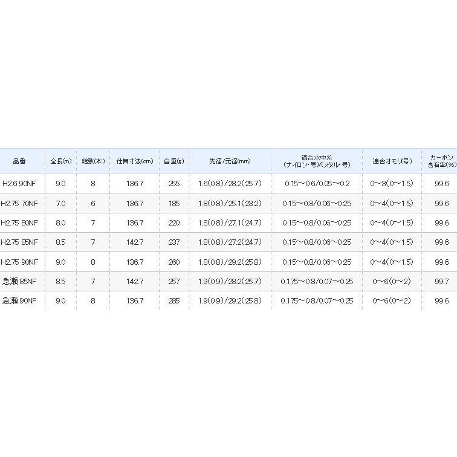Click the 先径/元径(mm) column header

coord(230,161)
